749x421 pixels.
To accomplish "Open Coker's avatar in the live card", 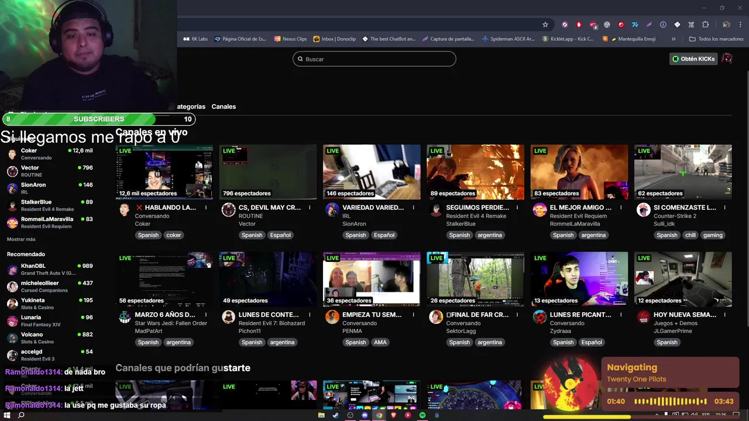I will coord(125,210).
